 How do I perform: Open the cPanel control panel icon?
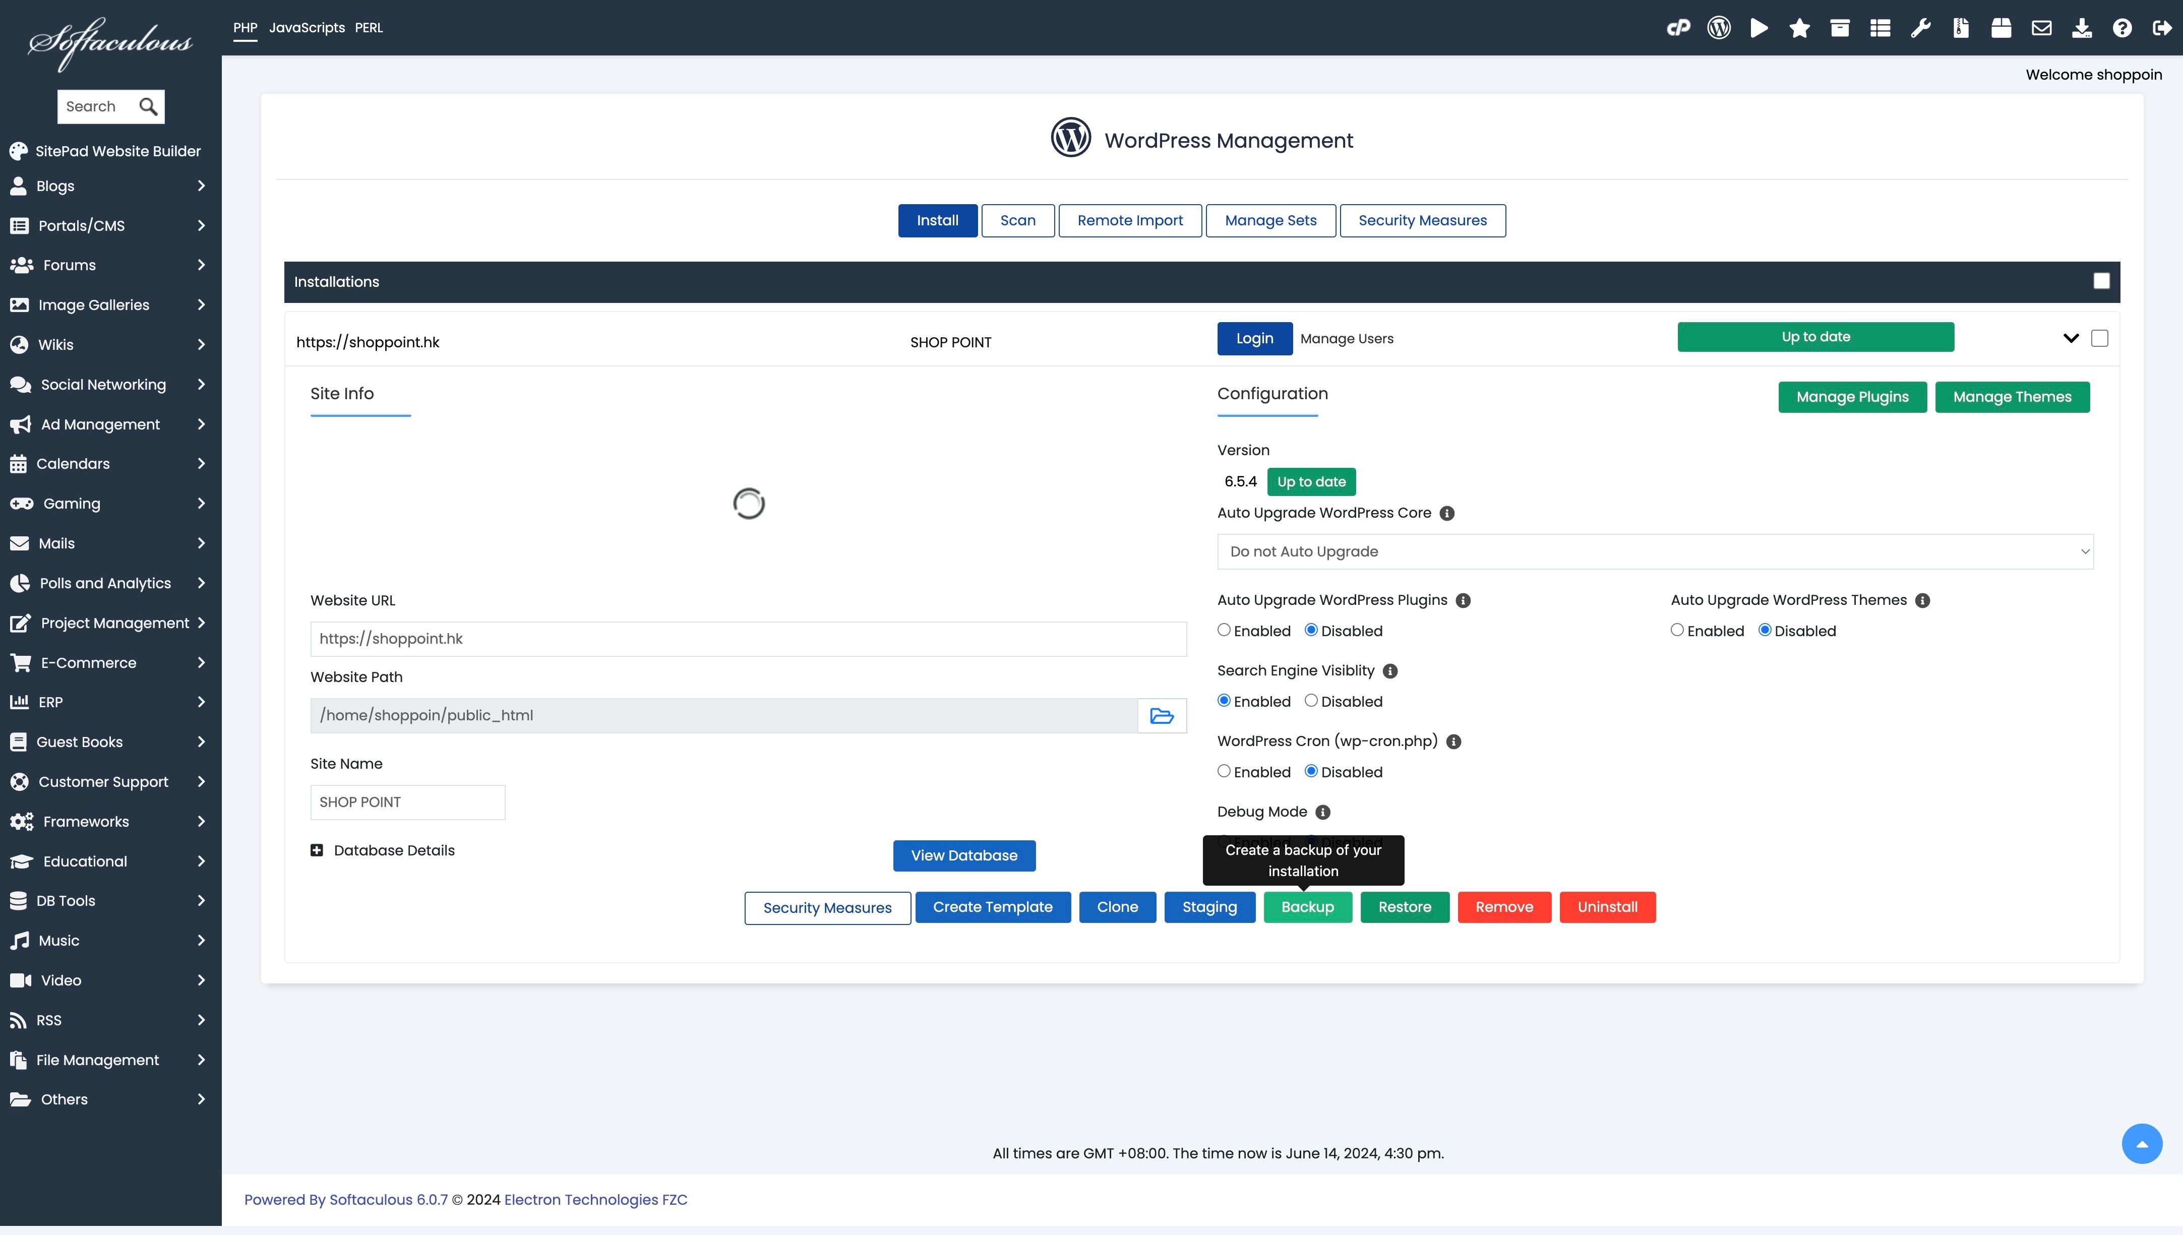tap(1677, 28)
